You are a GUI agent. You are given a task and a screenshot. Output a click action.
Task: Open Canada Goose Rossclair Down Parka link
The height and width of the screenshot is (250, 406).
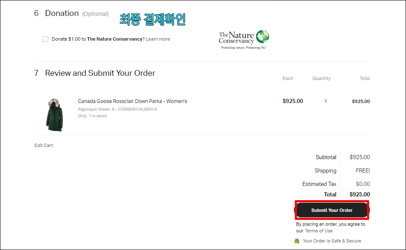133,101
